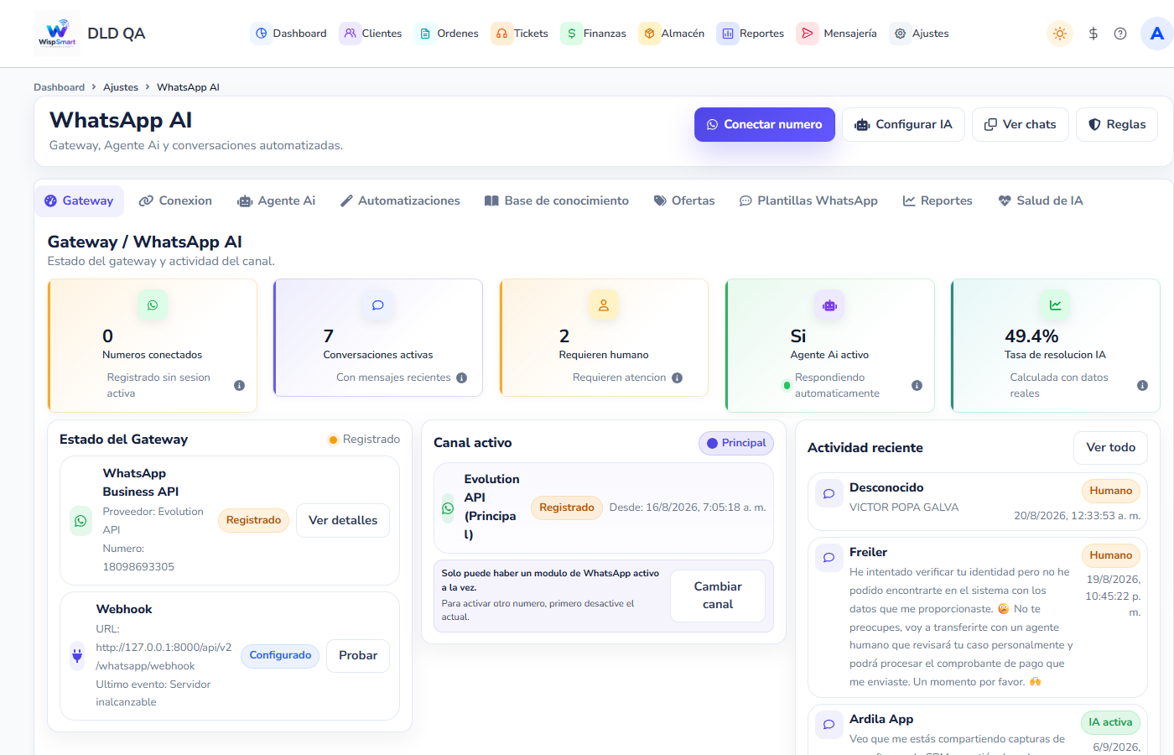Click Dashboard breadcrumb link
The width and height of the screenshot is (1174, 755).
click(59, 87)
